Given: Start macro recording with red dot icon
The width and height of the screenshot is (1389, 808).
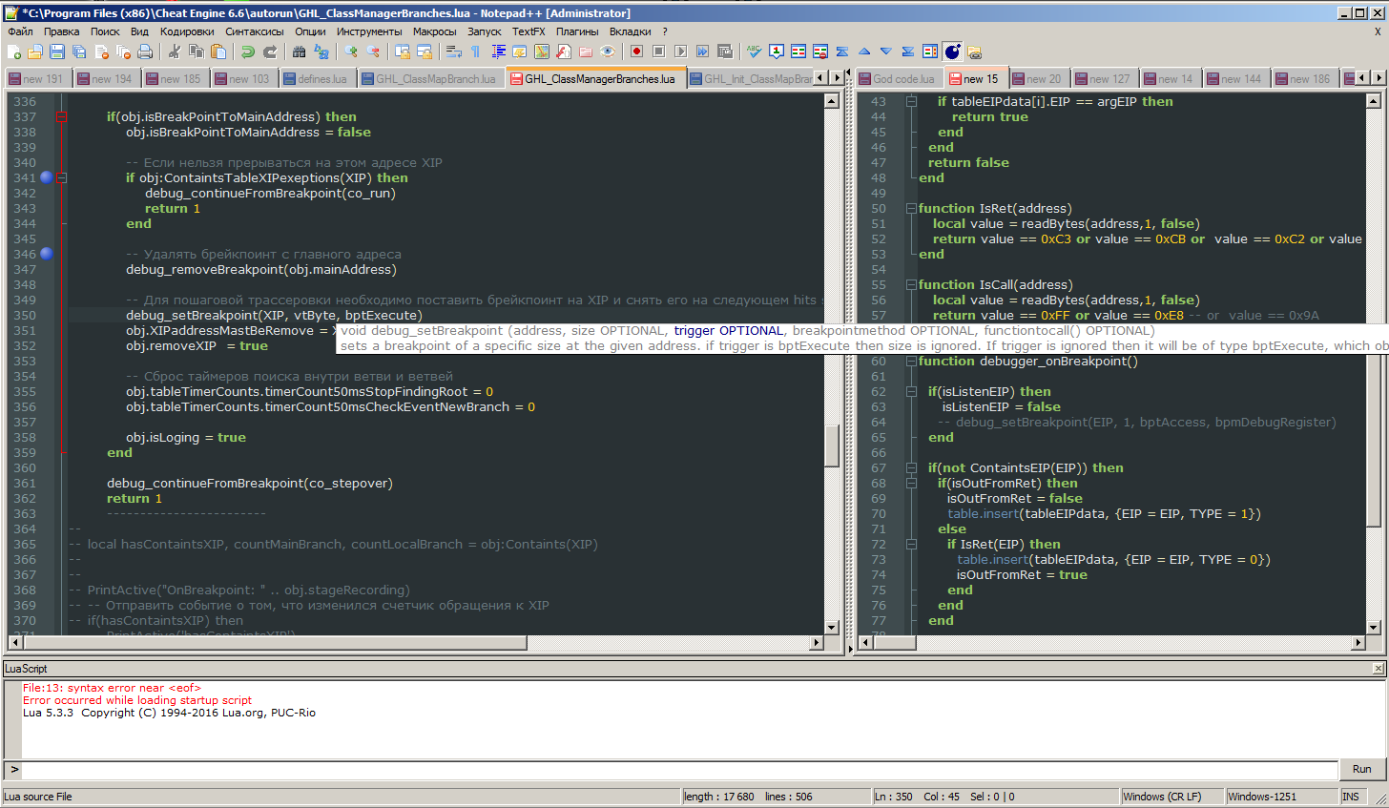Looking at the screenshot, I should tap(636, 52).
